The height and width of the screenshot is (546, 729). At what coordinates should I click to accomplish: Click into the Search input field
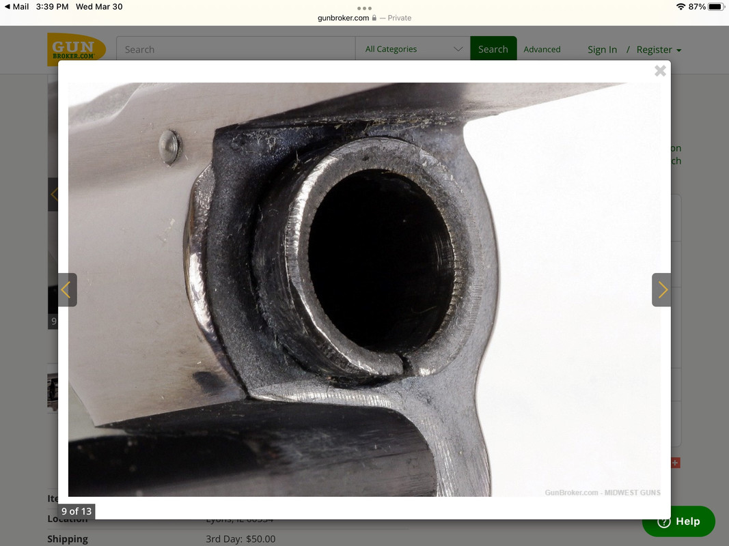click(x=236, y=49)
